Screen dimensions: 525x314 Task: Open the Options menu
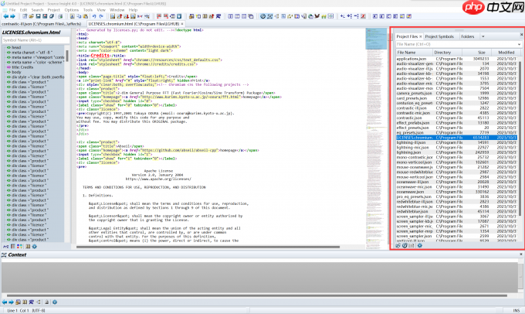71,9
